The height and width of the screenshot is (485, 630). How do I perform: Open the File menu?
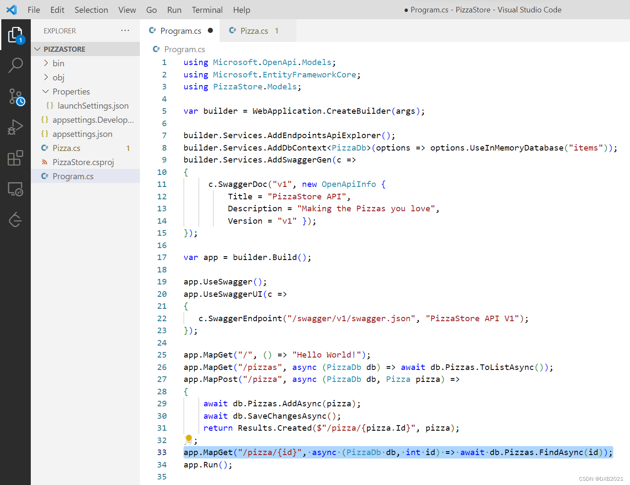tap(34, 10)
